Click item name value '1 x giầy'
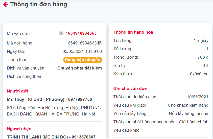 click(201, 40)
